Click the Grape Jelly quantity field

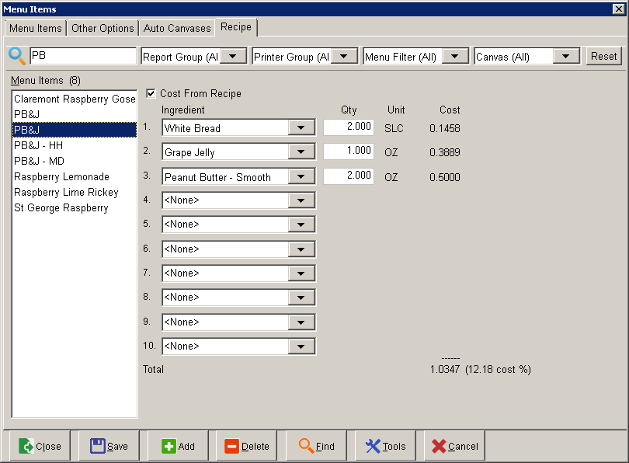[349, 151]
